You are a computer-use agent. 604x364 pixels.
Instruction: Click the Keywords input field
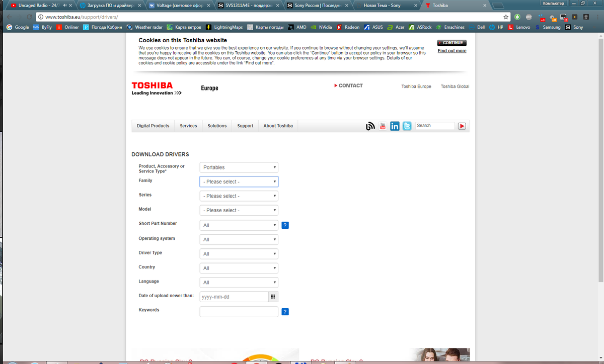click(239, 312)
